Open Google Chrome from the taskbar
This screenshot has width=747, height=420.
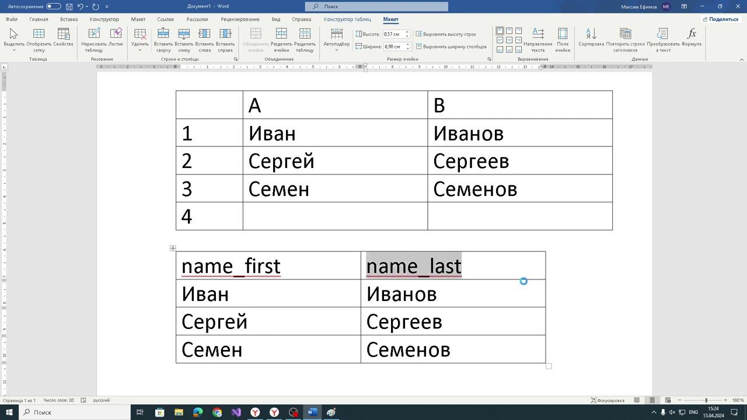pyautogui.click(x=217, y=412)
